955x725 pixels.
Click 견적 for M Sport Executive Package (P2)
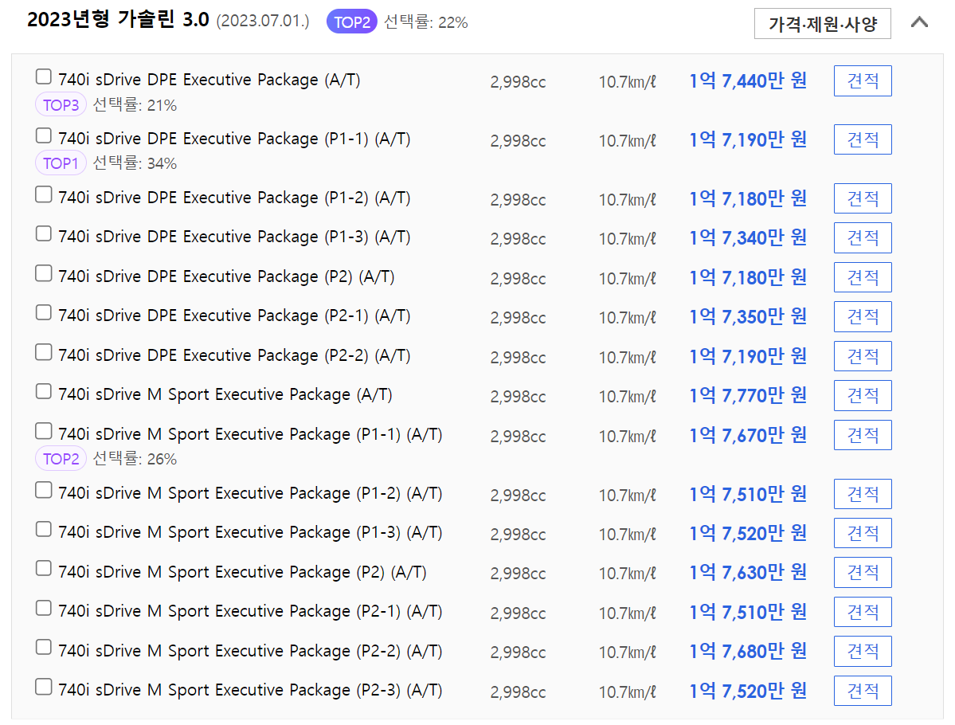[x=863, y=572]
